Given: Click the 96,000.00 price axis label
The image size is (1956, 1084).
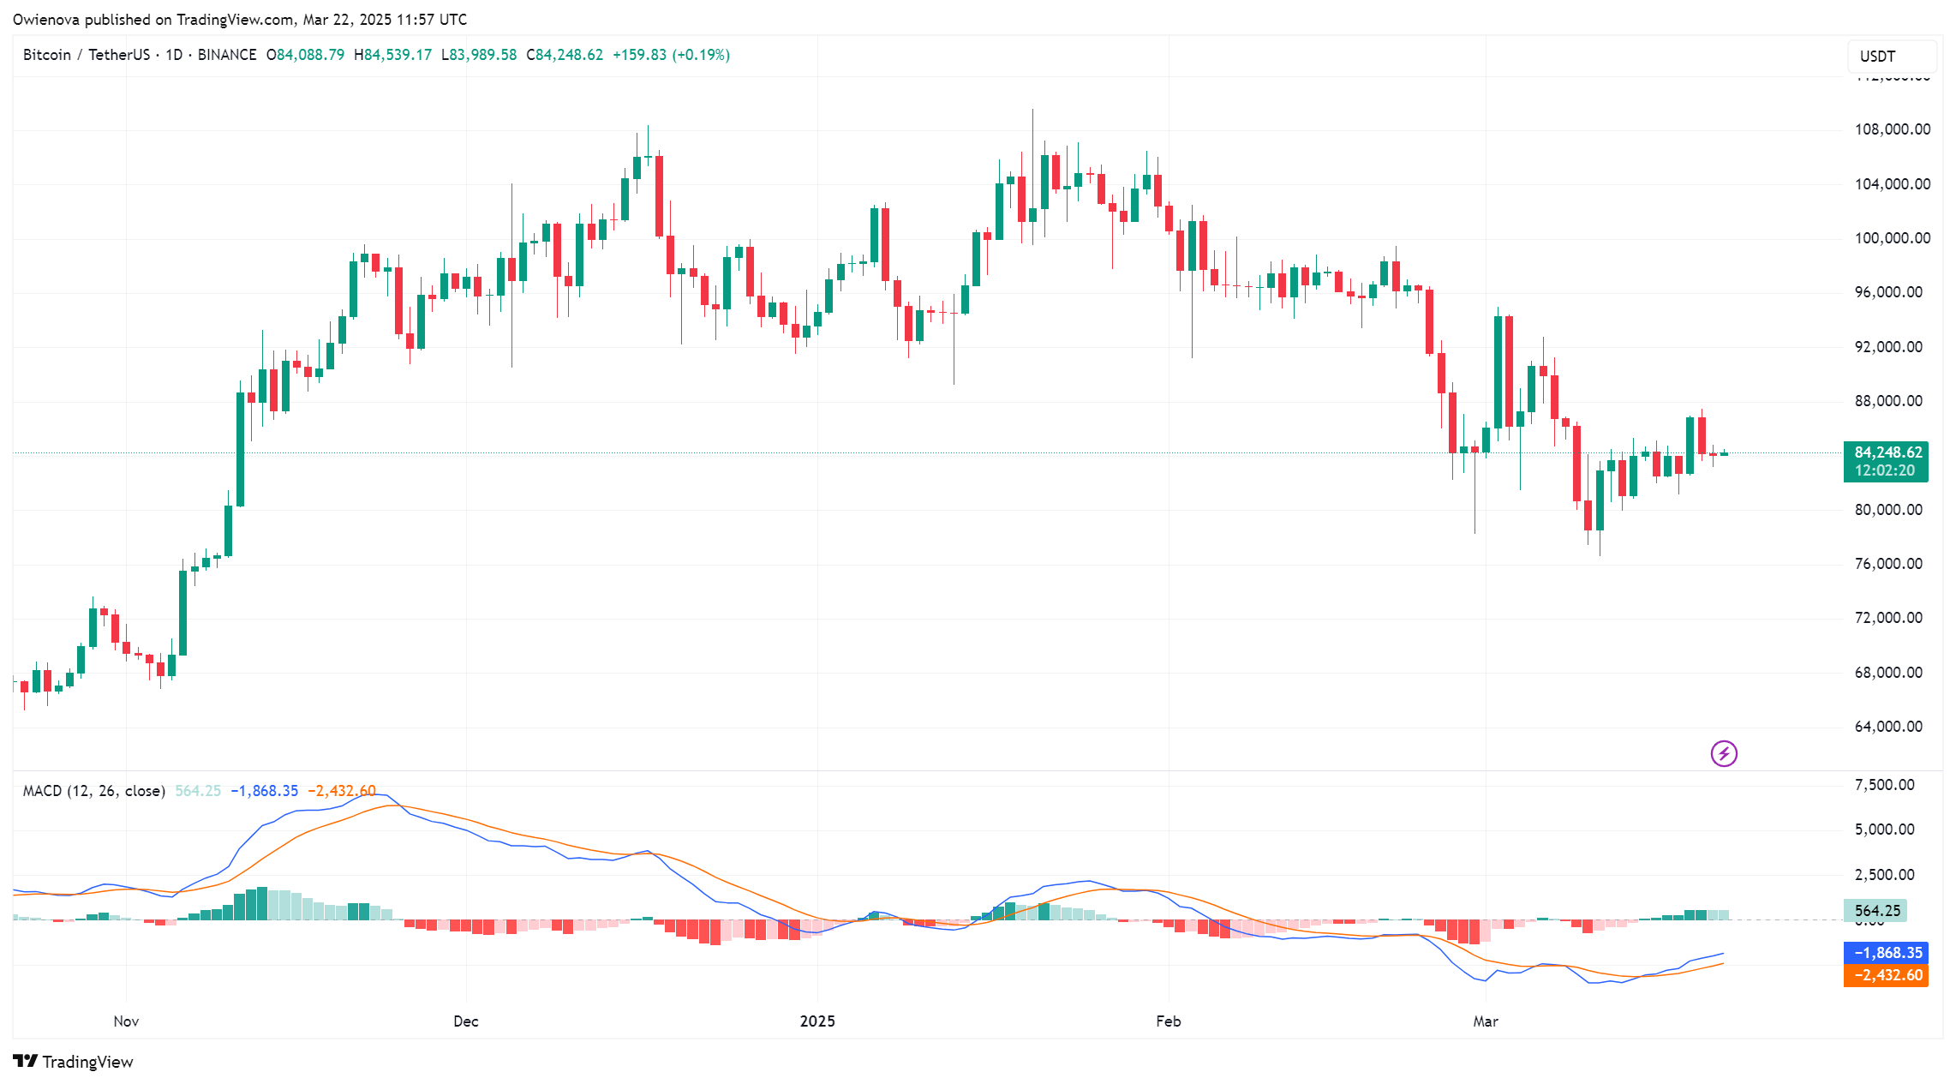Looking at the screenshot, I should click(1888, 292).
